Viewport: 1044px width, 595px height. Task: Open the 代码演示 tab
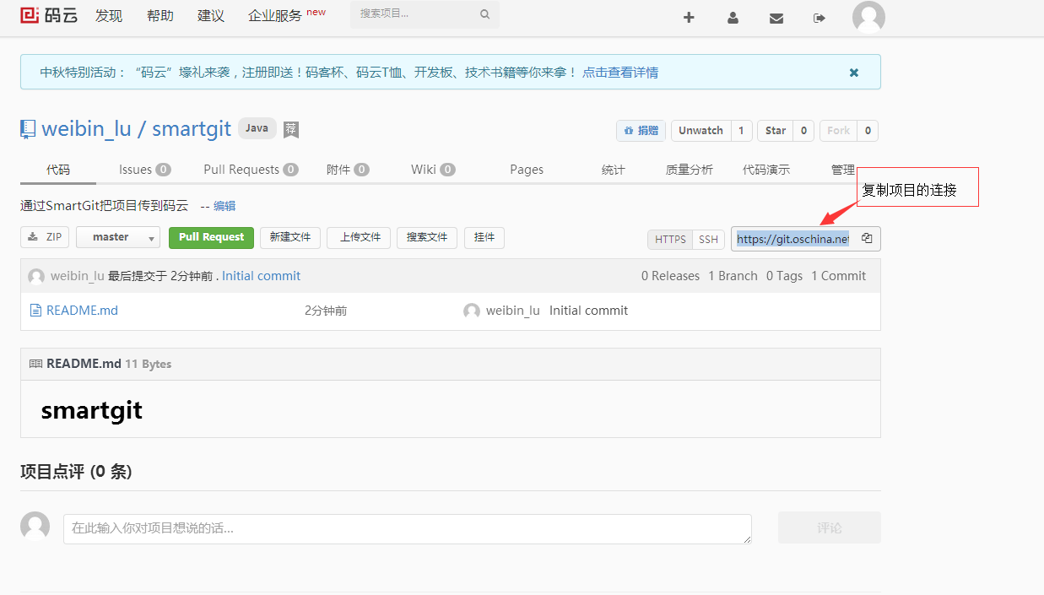[x=766, y=170]
